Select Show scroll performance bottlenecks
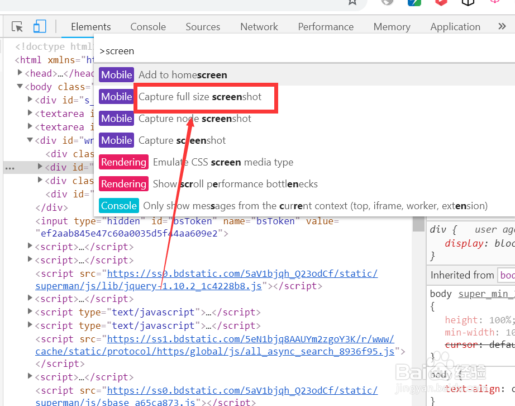 (x=306, y=184)
